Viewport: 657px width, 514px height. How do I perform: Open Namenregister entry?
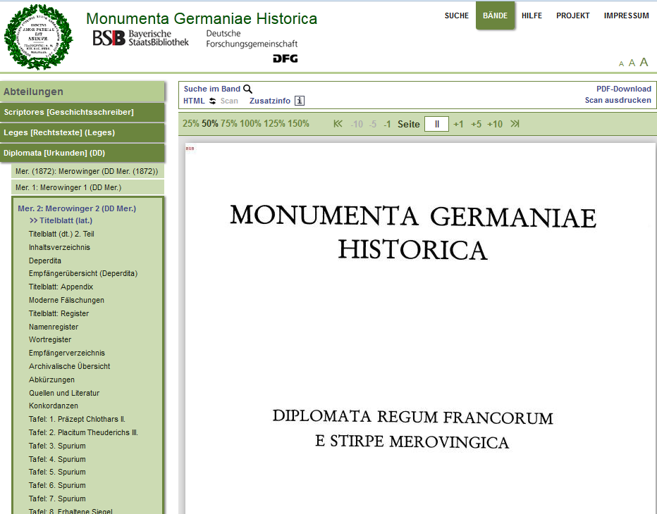tap(54, 327)
